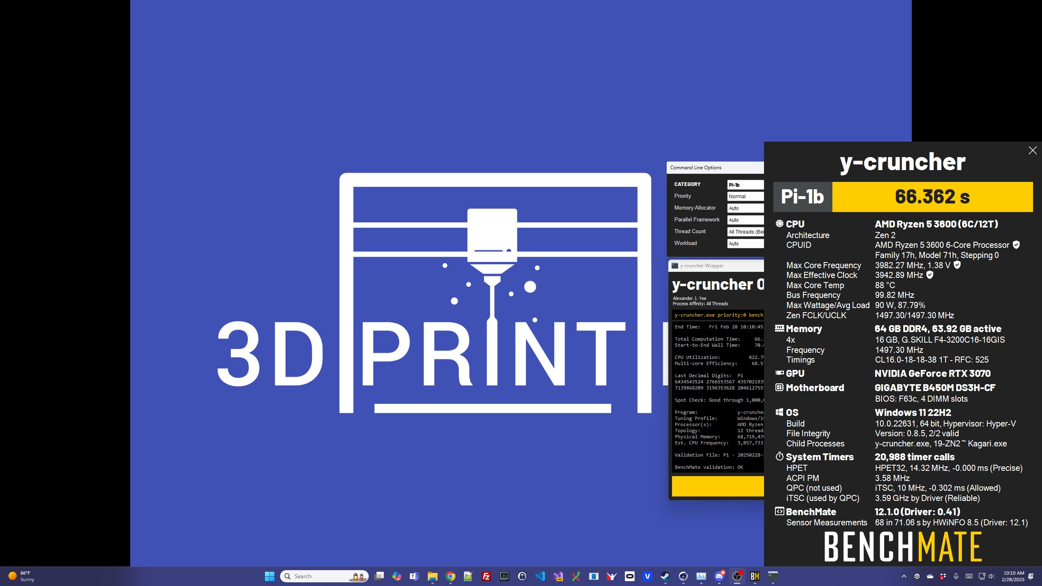
Task: Open the Memory Allocator dropdown
Action: pyautogui.click(x=745, y=208)
